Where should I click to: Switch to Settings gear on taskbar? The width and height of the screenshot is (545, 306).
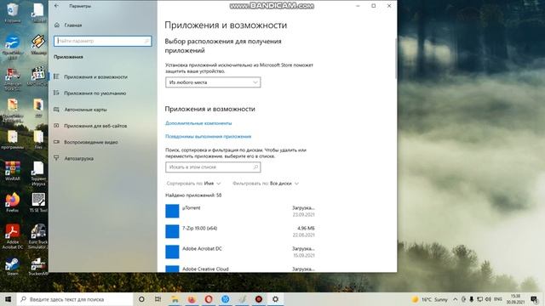click(x=275, y=299)
